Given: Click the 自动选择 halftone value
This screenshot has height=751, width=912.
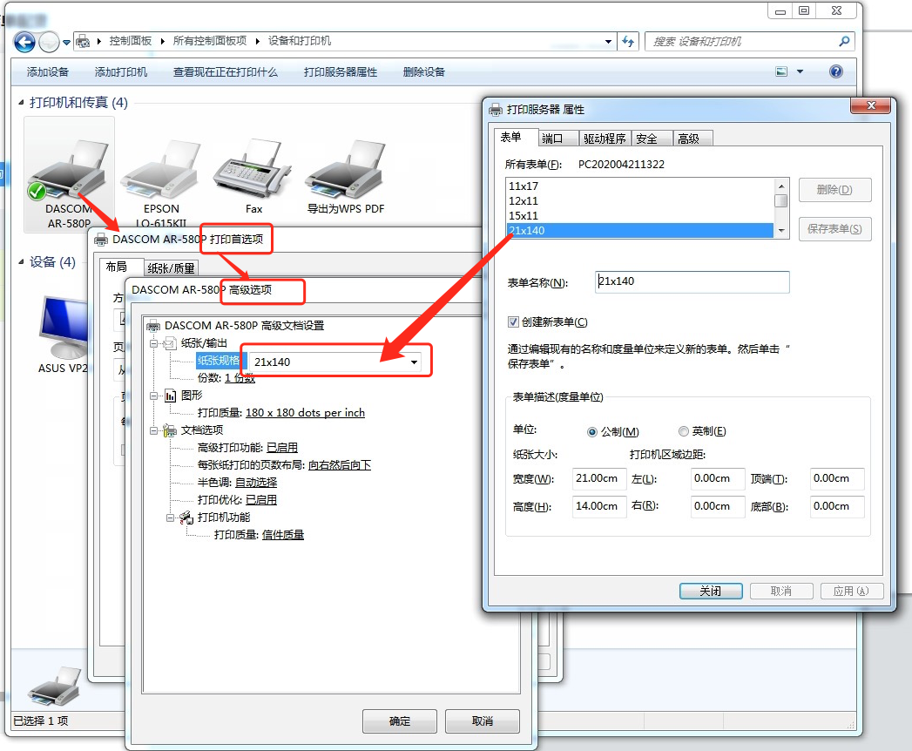Looking at the screenshot, I should 256,483.
